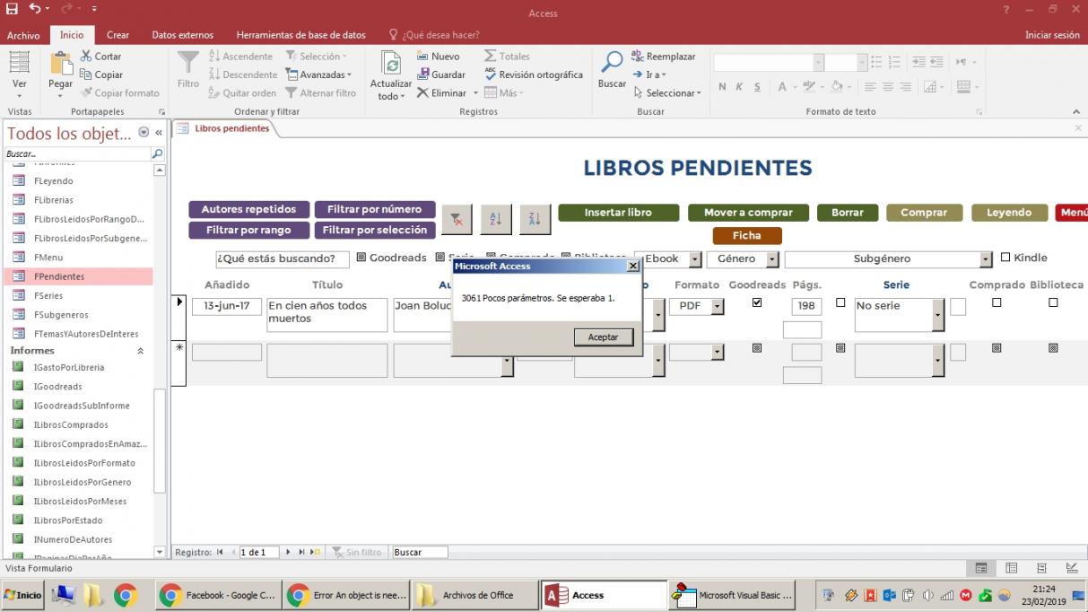Viewport: 1088px width, 612px height.
Task: Click the save icon in quick access toolbar
Action: 12,8
